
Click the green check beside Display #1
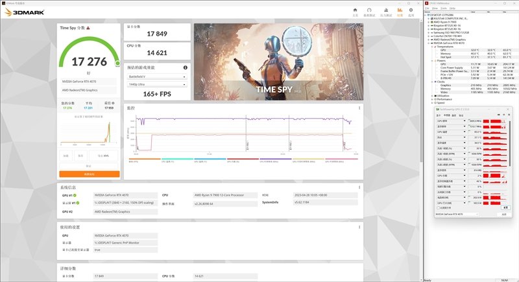[x=78, y=203]
